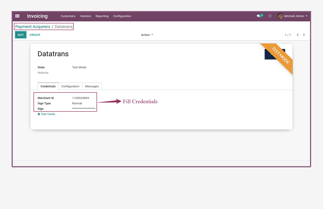The image size is (323, 209).
Task: Click the Edit button
Action: (20, 35)
